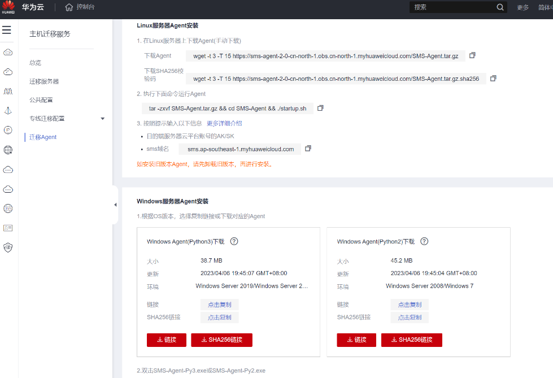This screenshot has height=378, width=553.
Task: Open the shield security sidebar icon
Action: coord(8,247)
